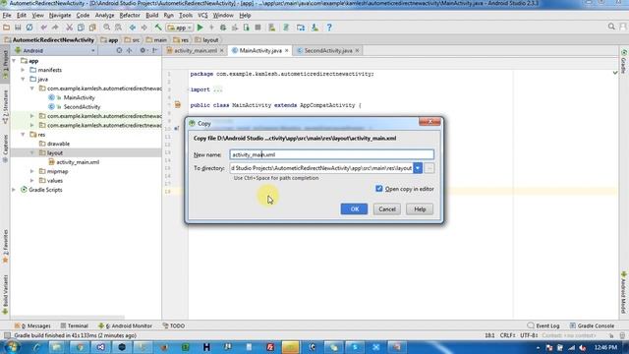Image resolution: width=629 pixels, height=354 pixels.
Task: Toggle Open copy in editor checkbox
Action: tap(378, 188)
